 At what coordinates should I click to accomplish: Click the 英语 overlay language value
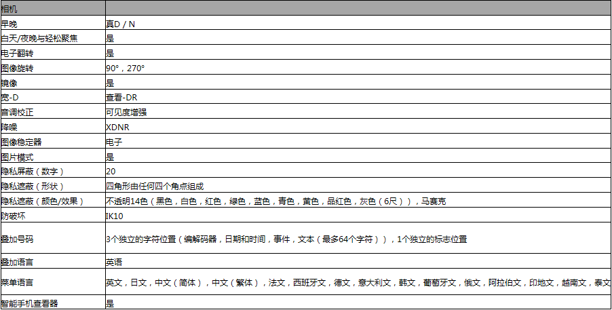115,261
